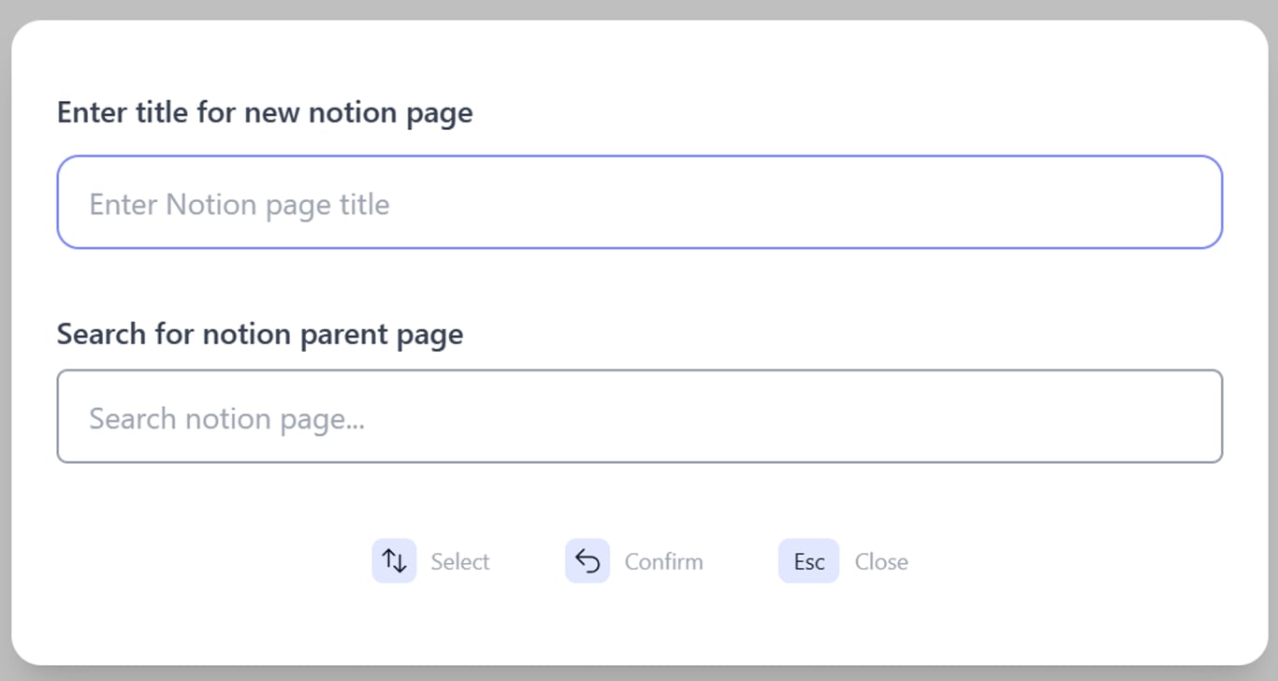Click the Esc badge to close dialog
Image resolution: width=1278 pixels, height=681 pixels.
807,560
